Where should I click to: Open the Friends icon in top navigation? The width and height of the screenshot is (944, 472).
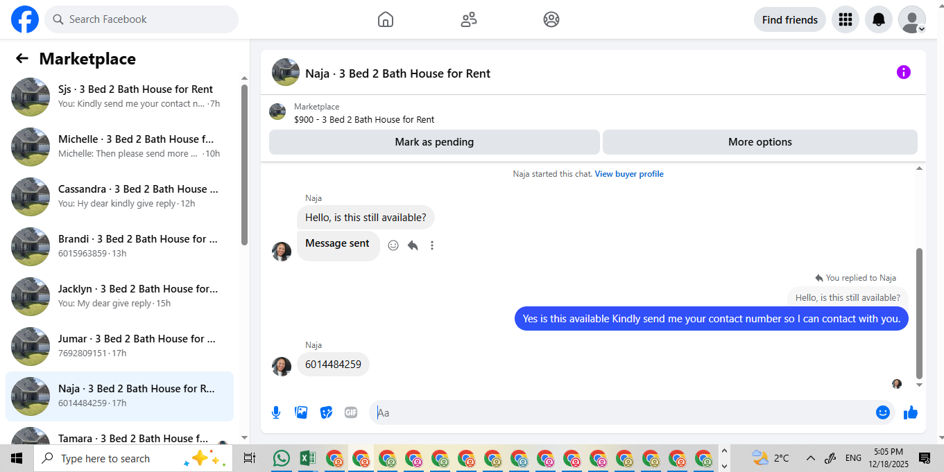[469, 19]
